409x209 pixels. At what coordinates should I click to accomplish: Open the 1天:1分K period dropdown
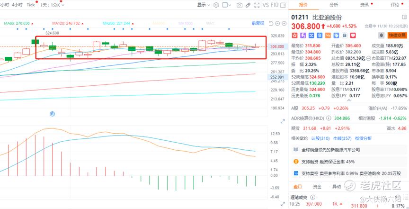[x=52, y=5]
